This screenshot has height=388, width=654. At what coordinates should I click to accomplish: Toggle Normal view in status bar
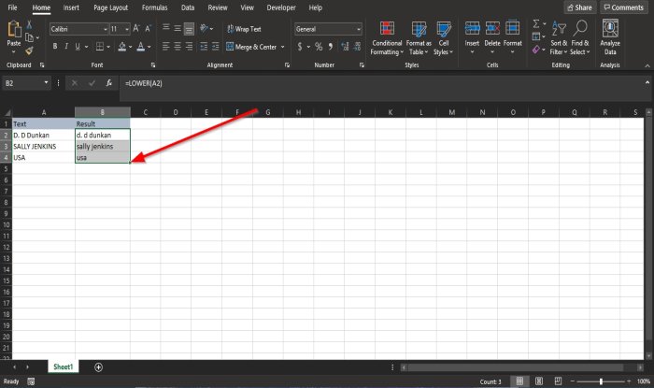[519, 381]
